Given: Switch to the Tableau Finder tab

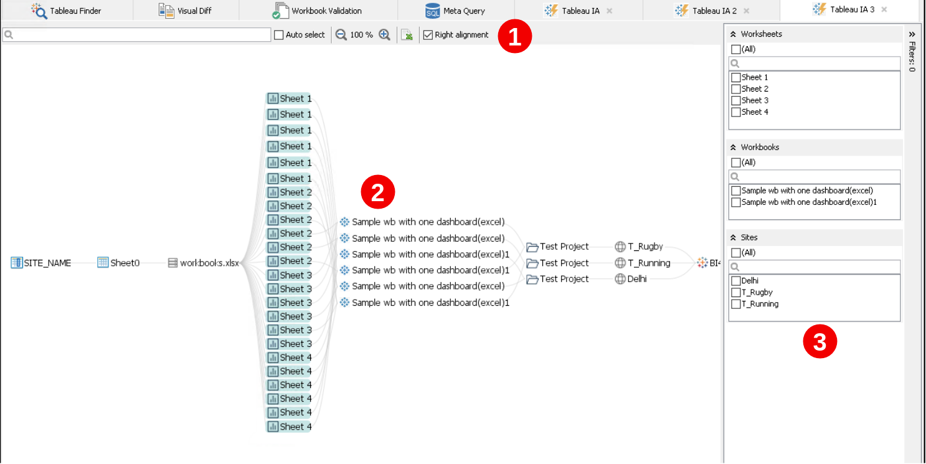Looking at the screenshot, I should click(x=66, y=11).
